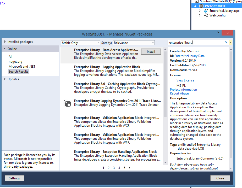Collapse the Online section
The width and height of the screenshot is (242, 188).
5,49
